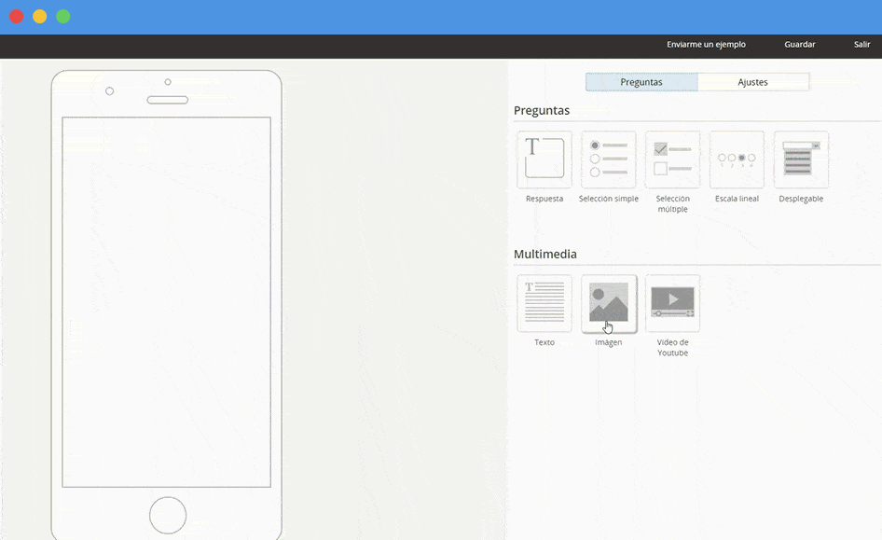
Task: Click the Guardar button
Action: 798,44
